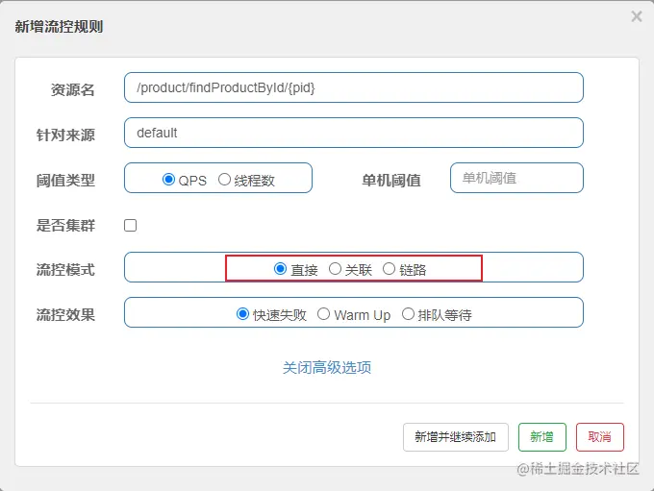Click the red 取消 button
Image resolution: width=654 pixels, height=491 pixels.
[x=600, y=437]
